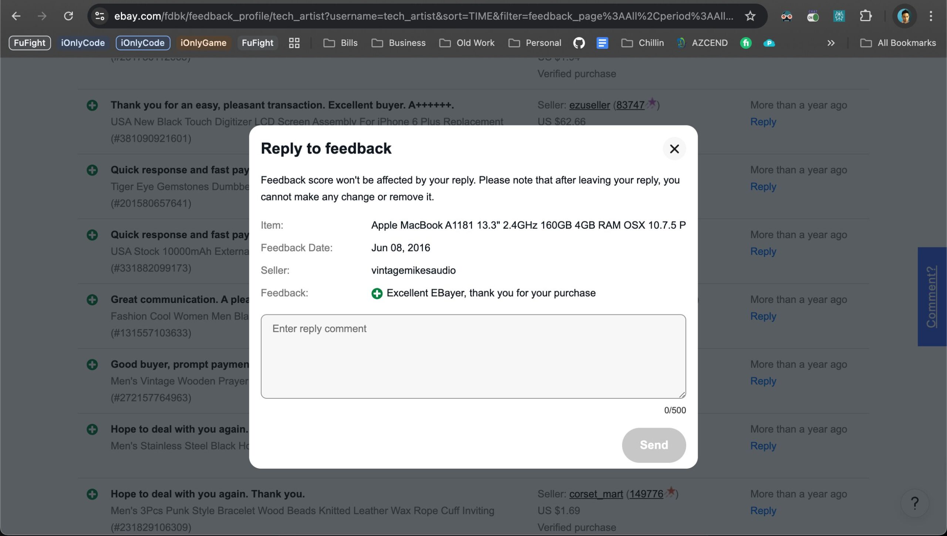Open corset_mart feedback score 149776
947x536 pixels.
[x=646, y=494]
